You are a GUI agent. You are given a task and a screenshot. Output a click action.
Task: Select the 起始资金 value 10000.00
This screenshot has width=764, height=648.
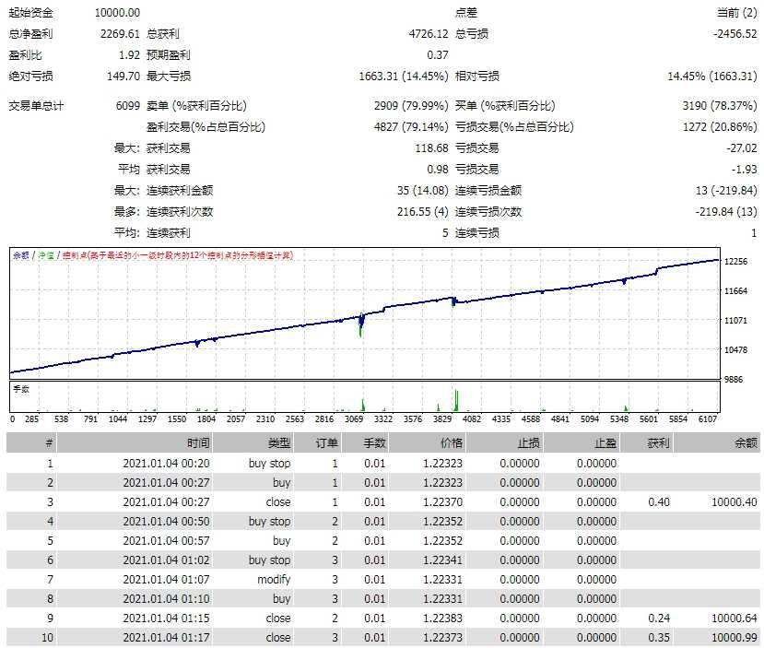coord(118,12)
